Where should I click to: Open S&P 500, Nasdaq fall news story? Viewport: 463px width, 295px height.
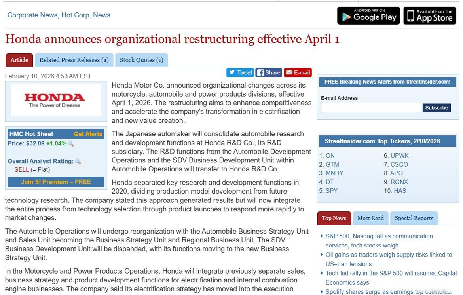pyautogui.click(x=379, y=241)
